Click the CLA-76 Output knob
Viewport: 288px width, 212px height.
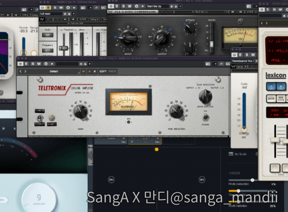coord(162,37)
